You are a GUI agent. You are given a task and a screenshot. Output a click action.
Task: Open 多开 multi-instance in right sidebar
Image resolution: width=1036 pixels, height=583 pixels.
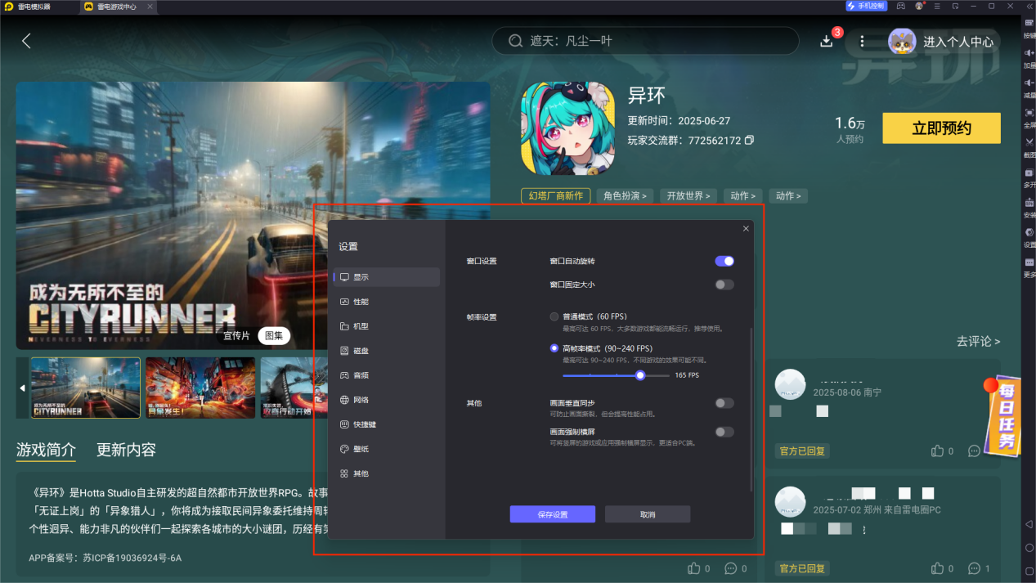(1029, 177)
